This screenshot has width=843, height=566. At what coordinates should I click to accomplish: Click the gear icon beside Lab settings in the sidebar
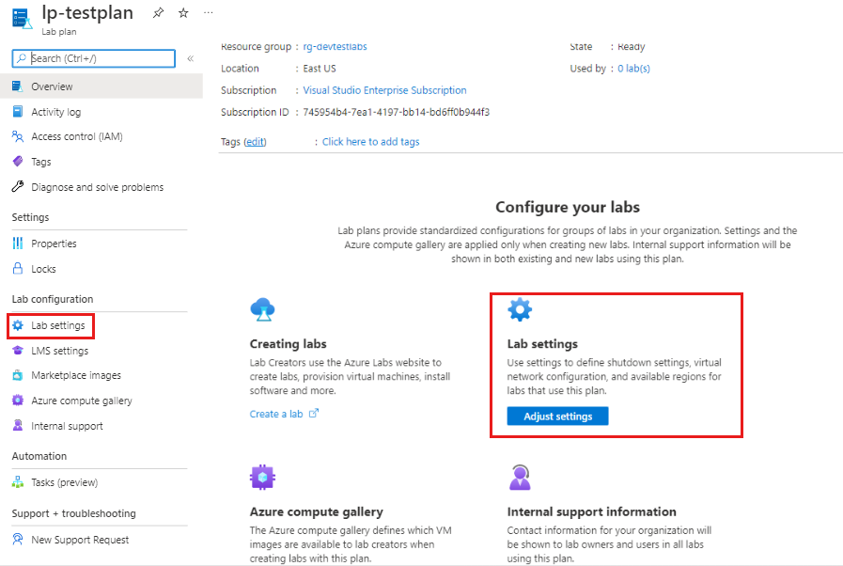18,325
